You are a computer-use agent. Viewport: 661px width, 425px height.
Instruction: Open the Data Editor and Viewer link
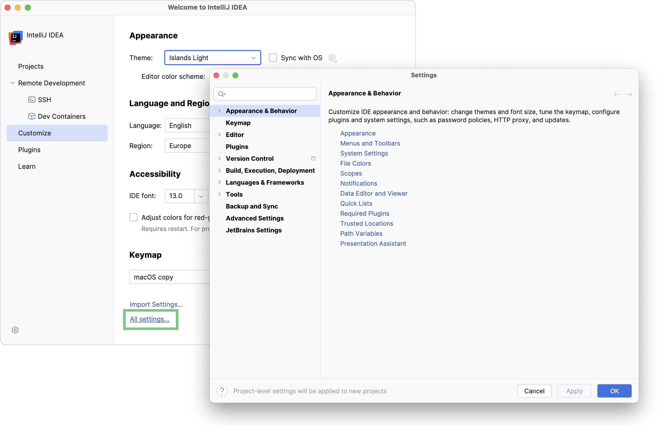(x=374, y=193)
